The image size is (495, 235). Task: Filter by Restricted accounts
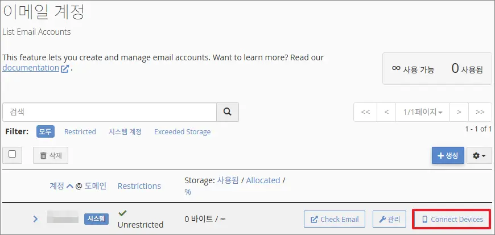point(80,132)
